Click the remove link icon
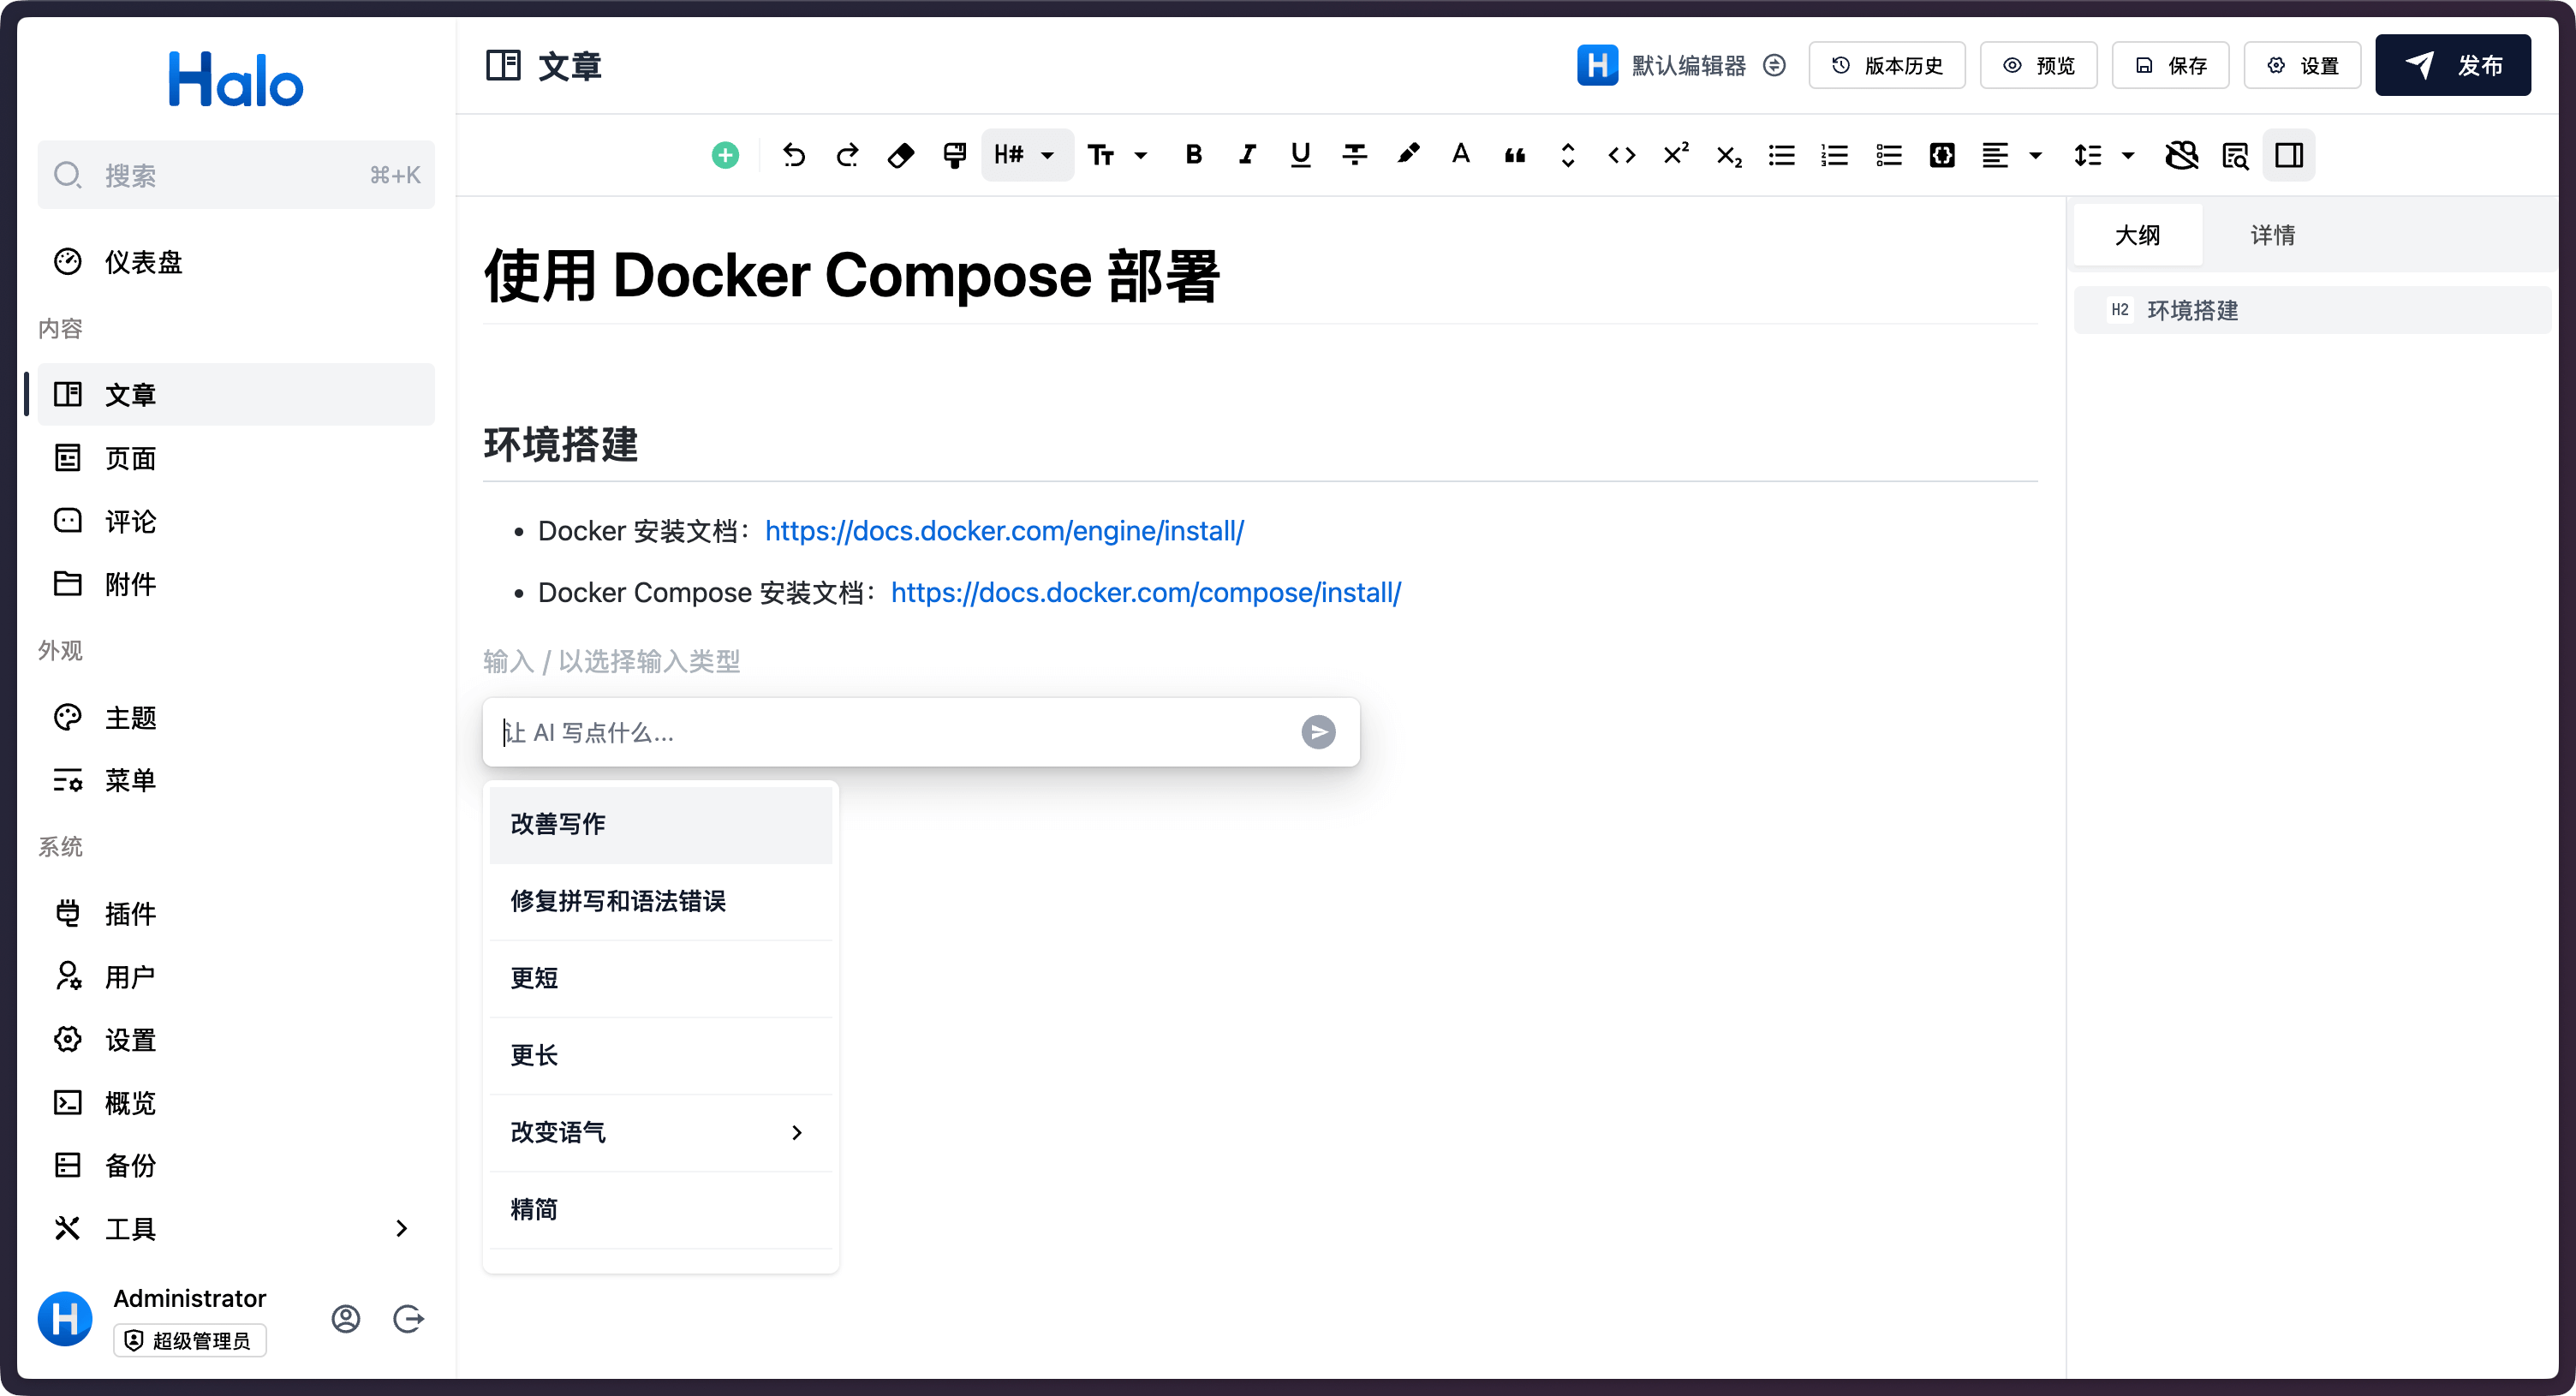Viewport: 2576px width, 1396px height. [x=2182, y=155]
